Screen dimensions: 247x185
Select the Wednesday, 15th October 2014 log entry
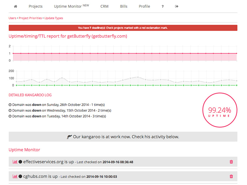click(60, 111)
